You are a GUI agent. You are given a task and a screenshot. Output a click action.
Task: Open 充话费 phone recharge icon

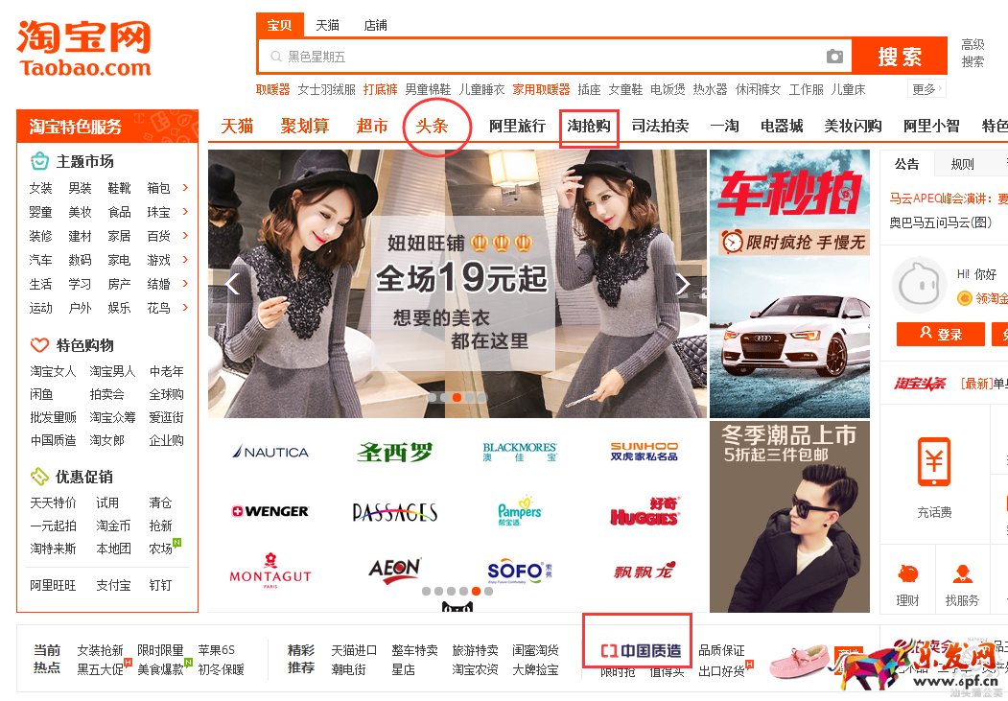tap(934, 462)
